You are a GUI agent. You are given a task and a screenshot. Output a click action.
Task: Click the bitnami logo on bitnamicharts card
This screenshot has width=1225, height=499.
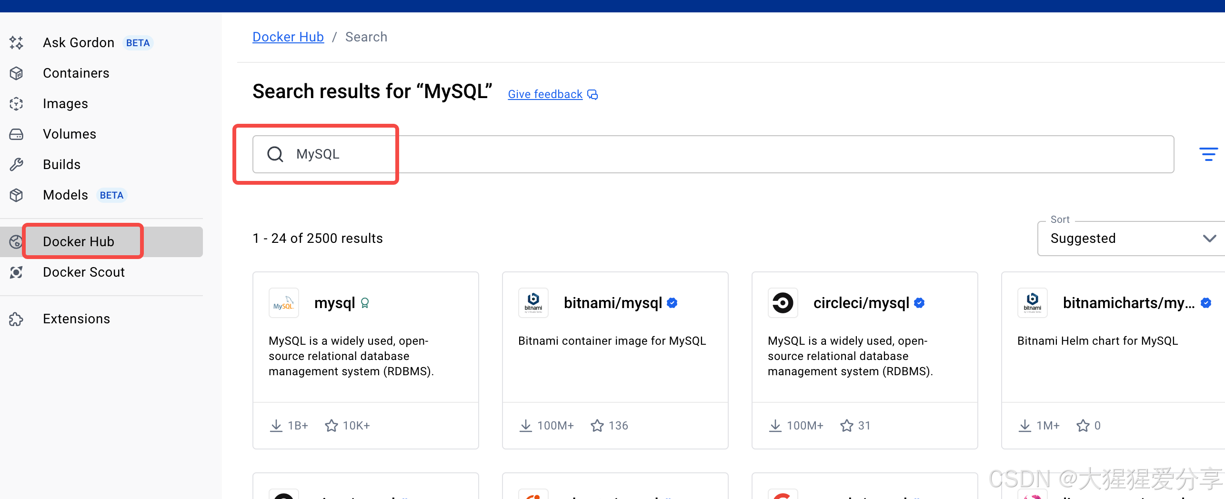[x=1033, y=303]
